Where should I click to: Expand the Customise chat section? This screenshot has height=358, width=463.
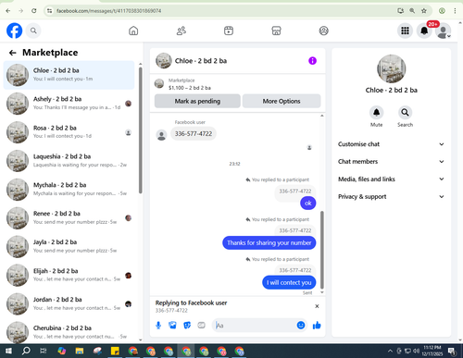(x=391, y=144)
